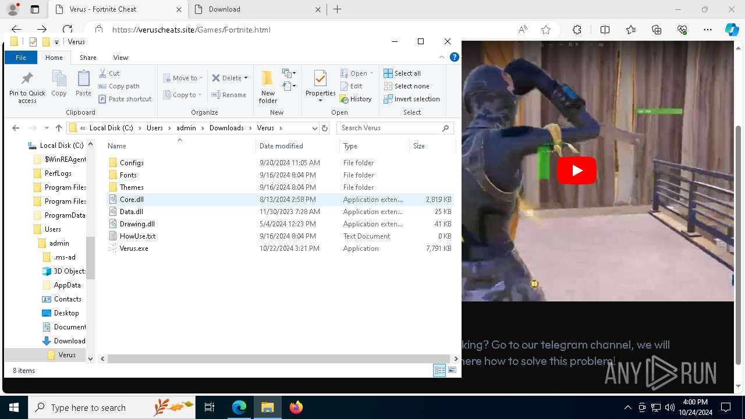Click the Paste ribbon icon
This screenshot has width=745, height=419.
(x=83, y=83)
